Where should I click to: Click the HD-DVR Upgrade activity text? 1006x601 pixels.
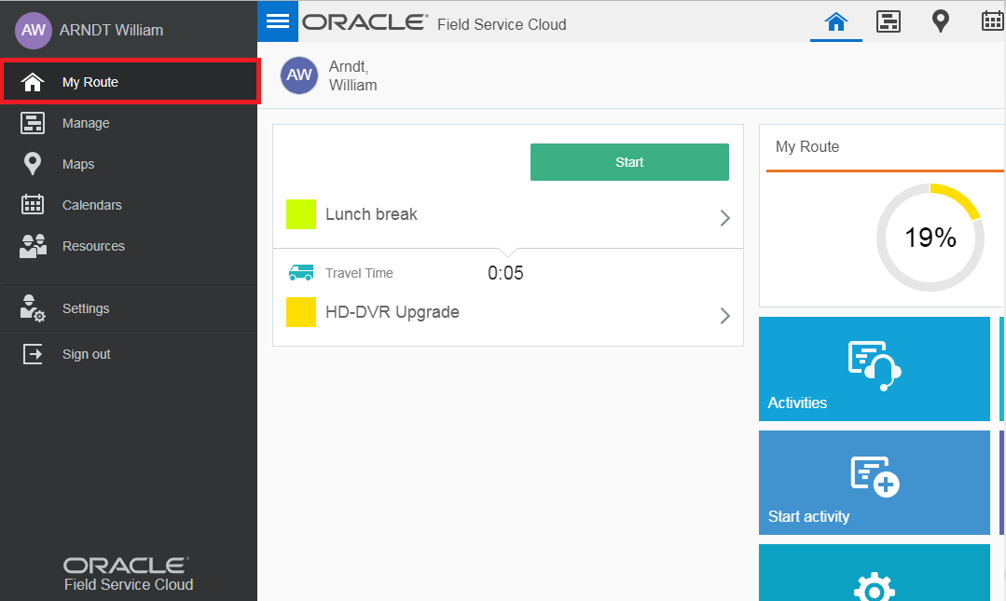point(392,312)
